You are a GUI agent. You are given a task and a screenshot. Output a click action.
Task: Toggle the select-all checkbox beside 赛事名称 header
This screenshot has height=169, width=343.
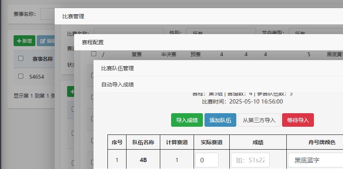click(21, 59)
